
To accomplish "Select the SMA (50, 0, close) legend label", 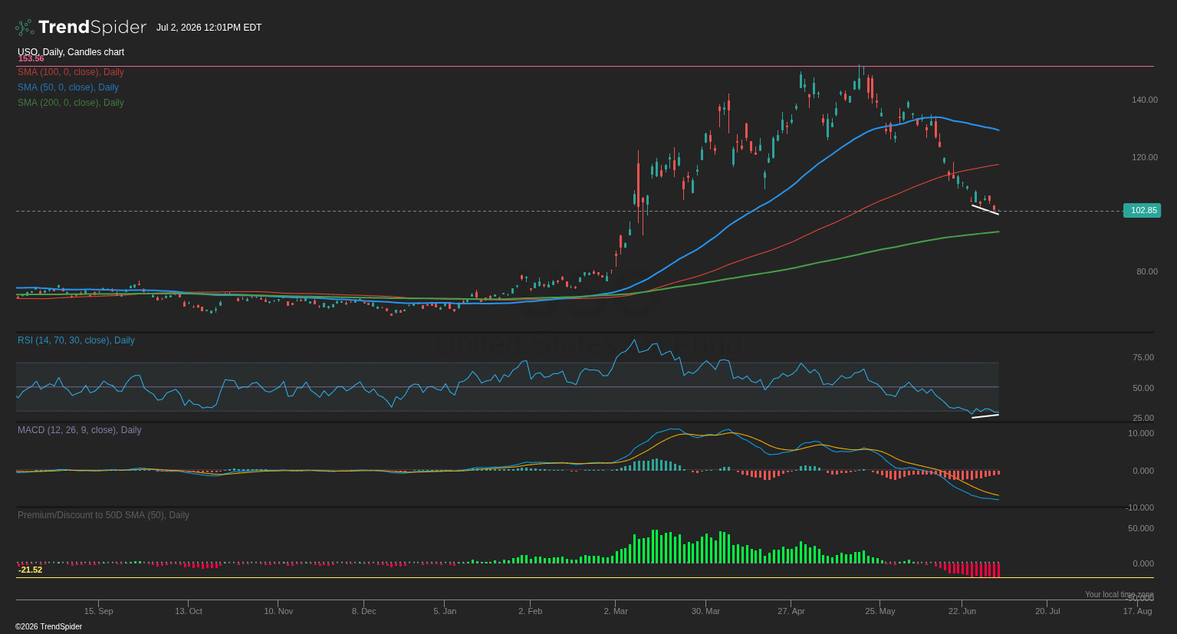I will click(x=68, y=87).
